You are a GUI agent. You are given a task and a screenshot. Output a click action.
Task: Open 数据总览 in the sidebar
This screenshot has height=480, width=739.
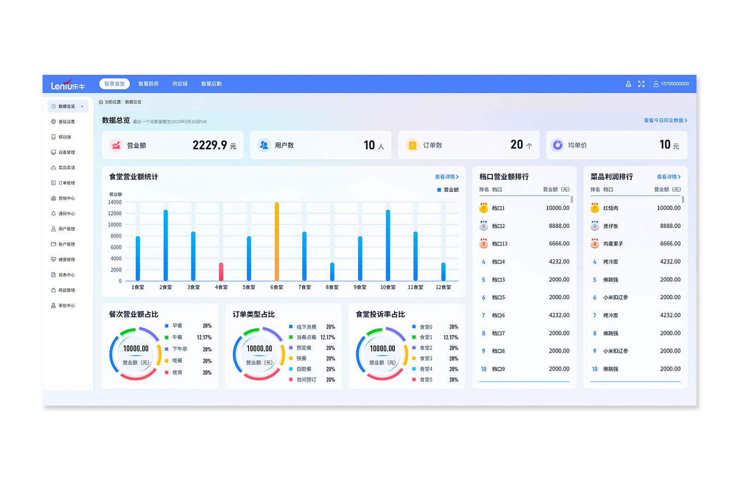(67, 107)
